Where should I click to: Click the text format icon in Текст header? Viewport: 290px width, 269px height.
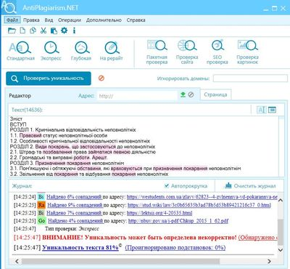click(x=261, y=110)
